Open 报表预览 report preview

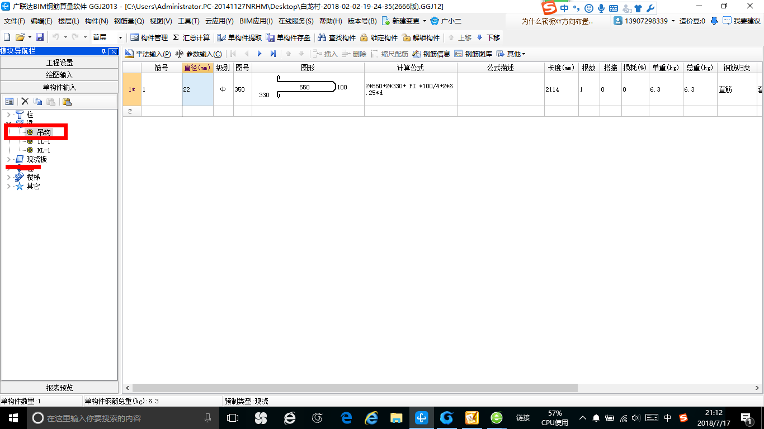pos(60,388)
